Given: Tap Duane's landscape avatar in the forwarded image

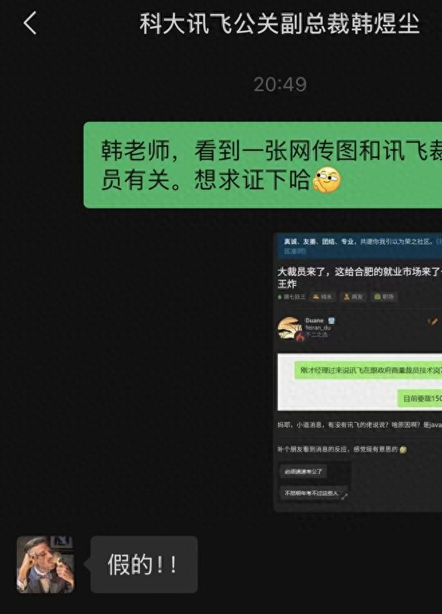Looking at the screenshot, I should pyautogui.click(x=289, y=328).
